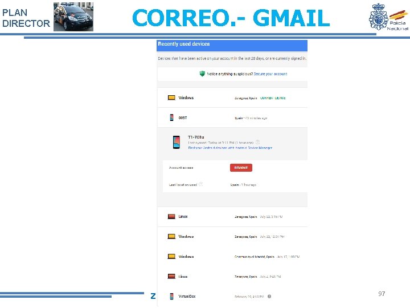Open the 009T device row name
Image resolution: width=410 pixels, height=308 pixels.
point(183,118)
